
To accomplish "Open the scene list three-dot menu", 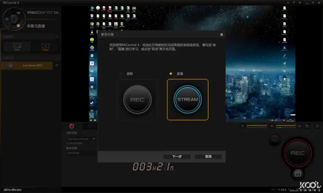I will (x=57, y=37).
